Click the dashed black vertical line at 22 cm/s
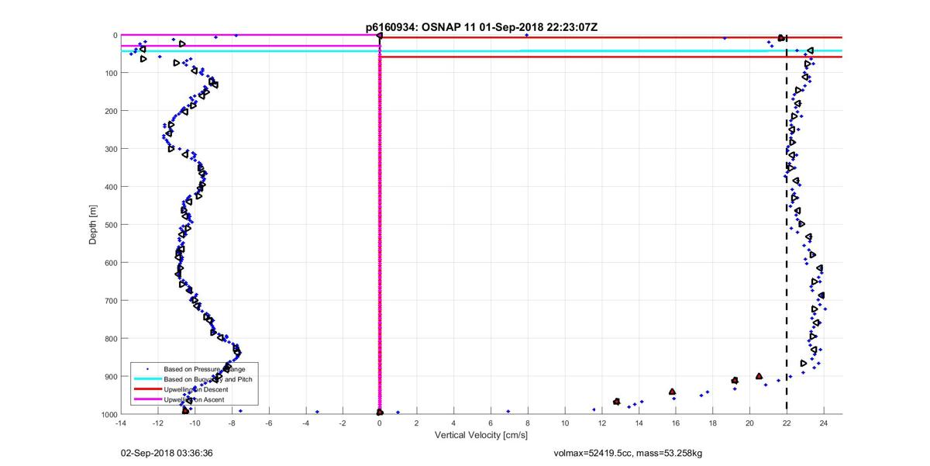Image resolution: width=930 pixels, height=466 pixels. pos(787,225)
